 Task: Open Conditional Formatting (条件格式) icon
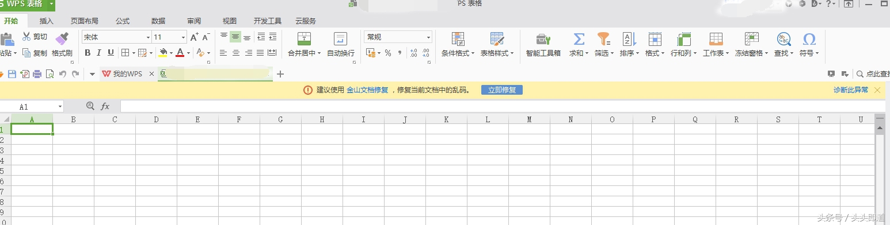458,39
